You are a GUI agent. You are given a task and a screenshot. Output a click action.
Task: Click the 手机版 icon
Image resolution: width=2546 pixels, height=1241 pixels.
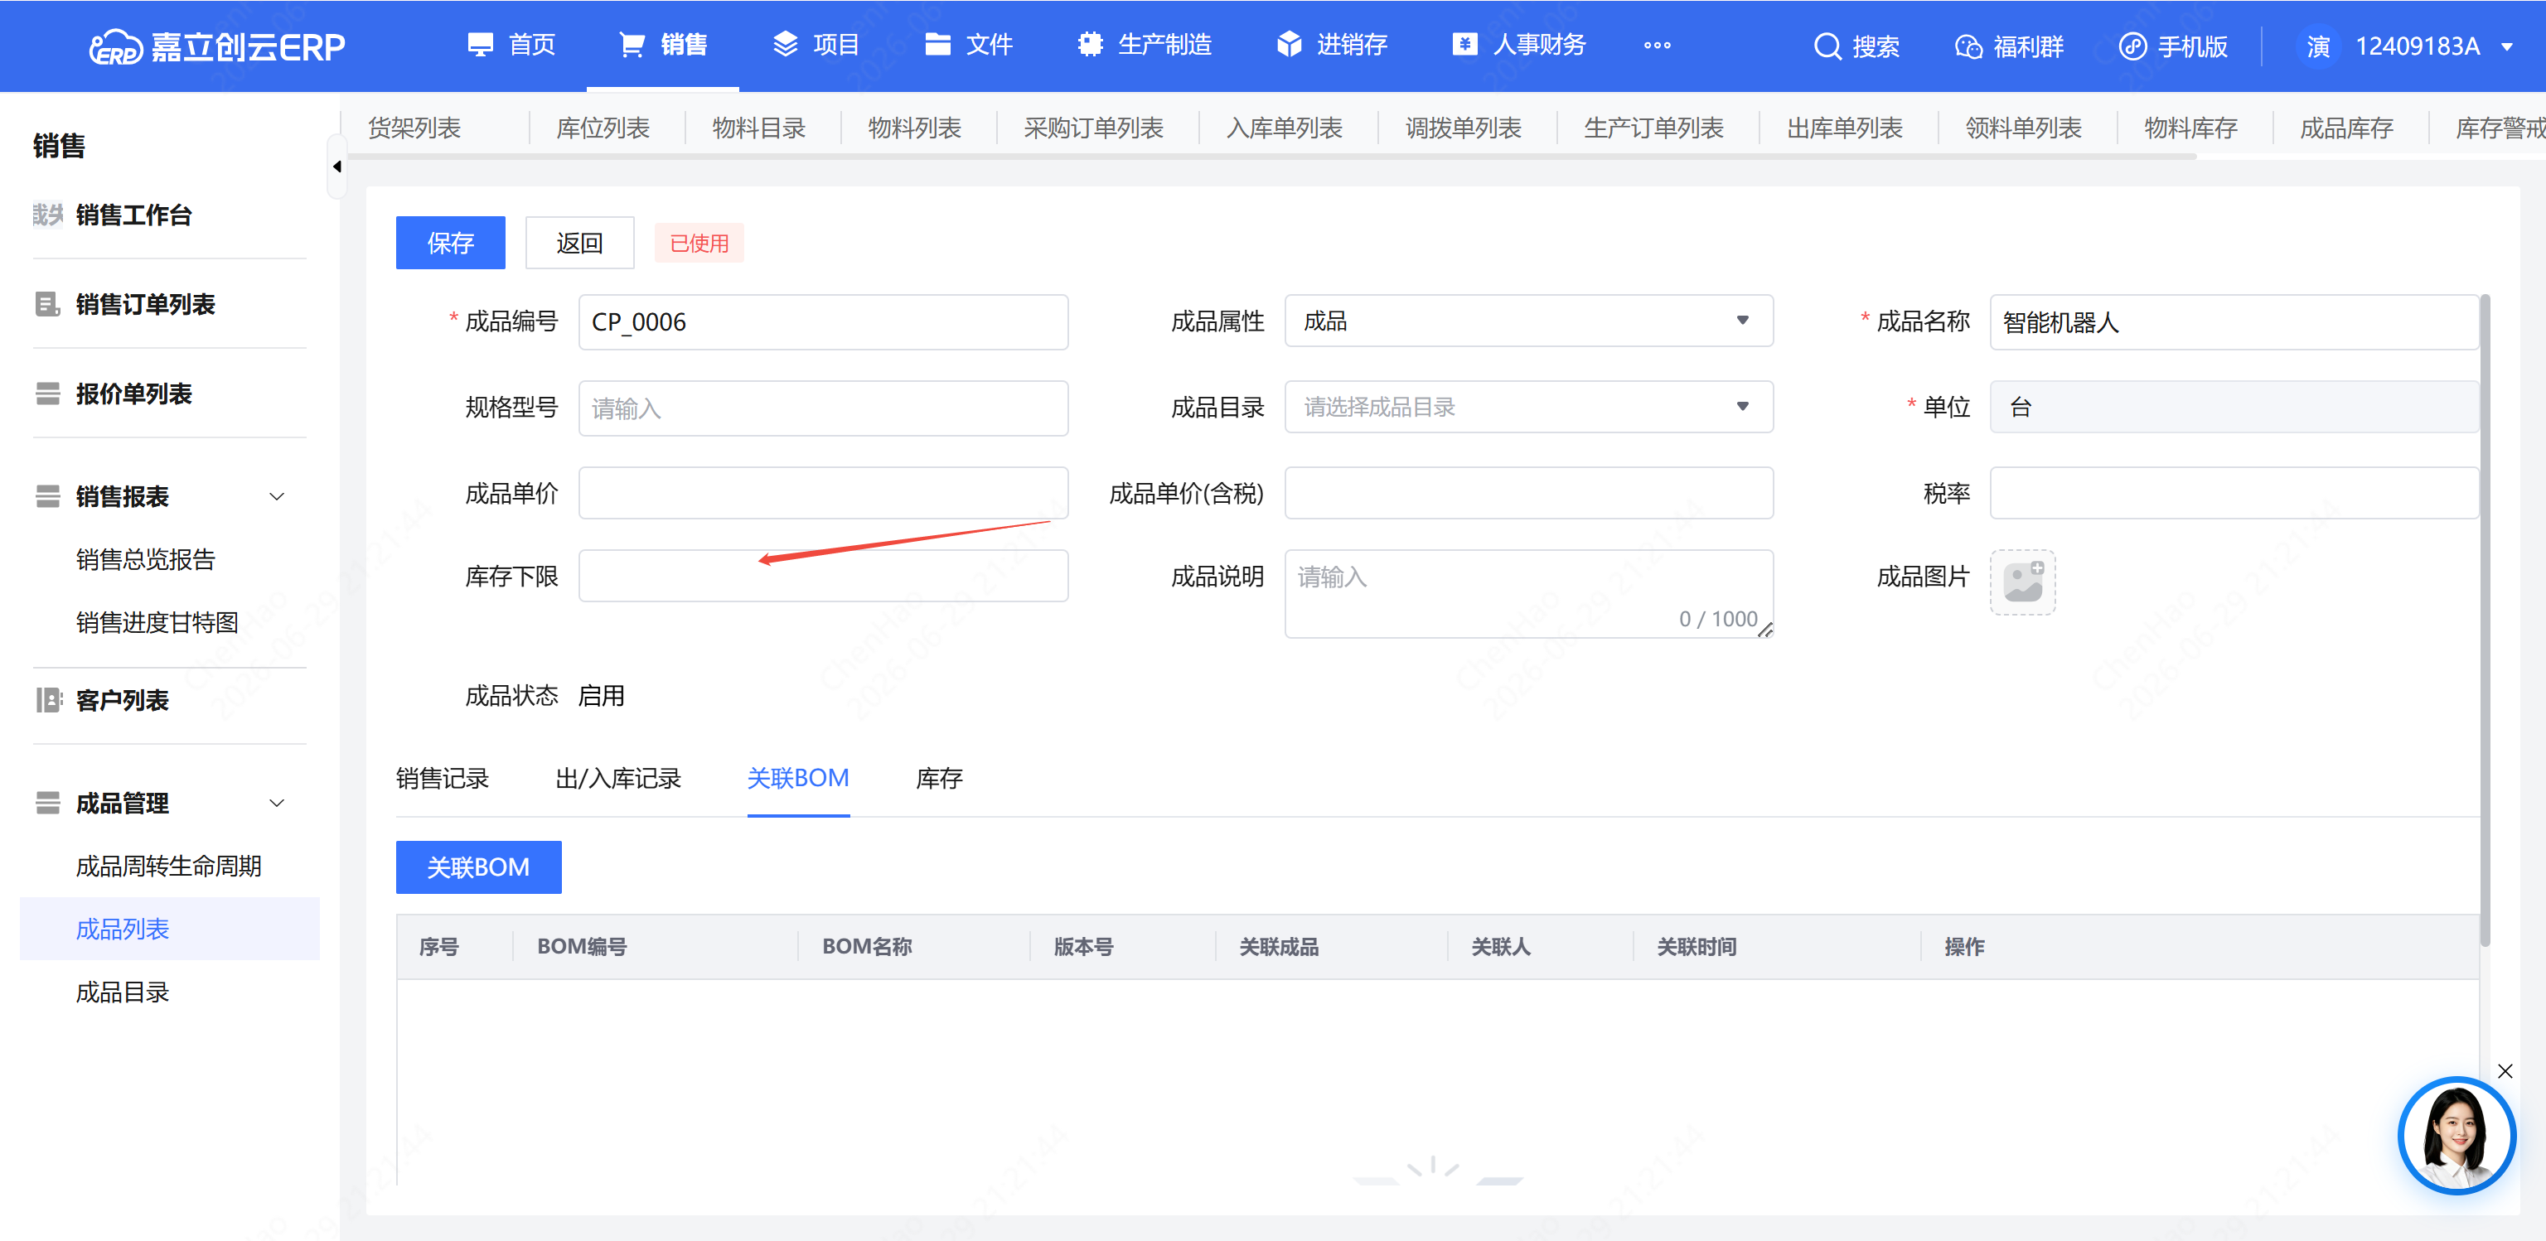[2132, 46]
